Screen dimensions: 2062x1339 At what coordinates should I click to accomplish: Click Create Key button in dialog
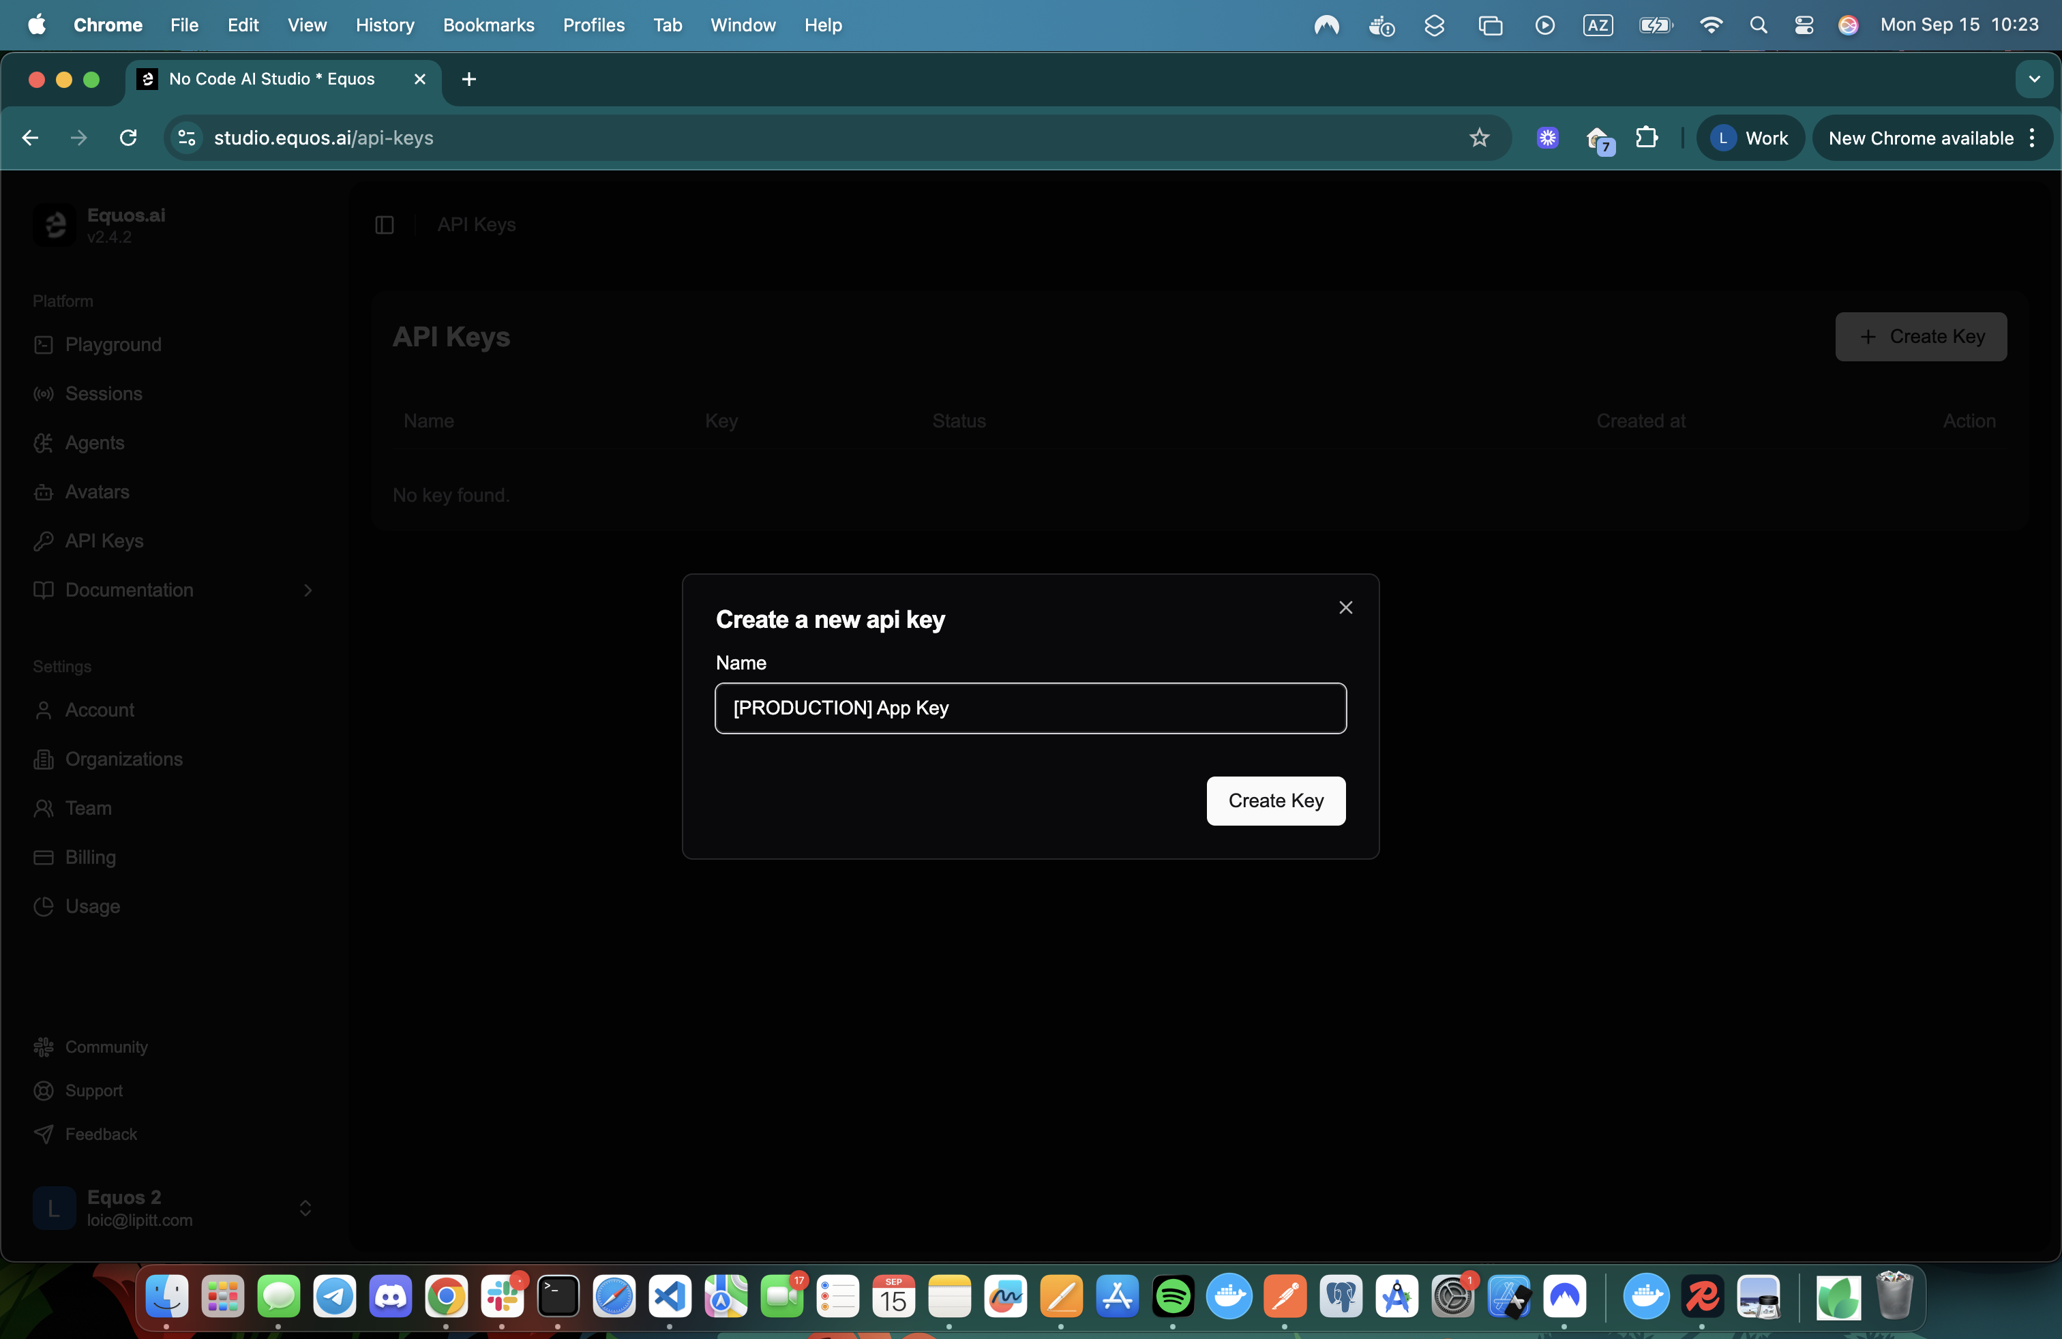point(1275,800)
